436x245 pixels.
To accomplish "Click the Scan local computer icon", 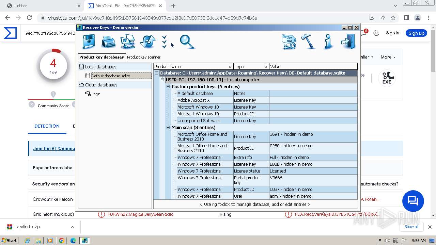I will point(128,42).
